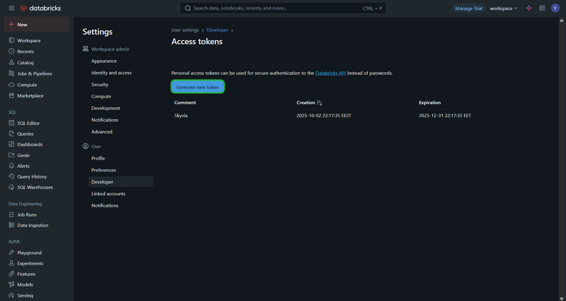Open Identity and access settings

(x=111, y=73)
